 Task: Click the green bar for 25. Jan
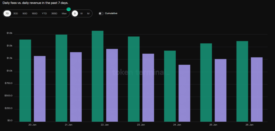pyautogui.click(x=206, y=83)
